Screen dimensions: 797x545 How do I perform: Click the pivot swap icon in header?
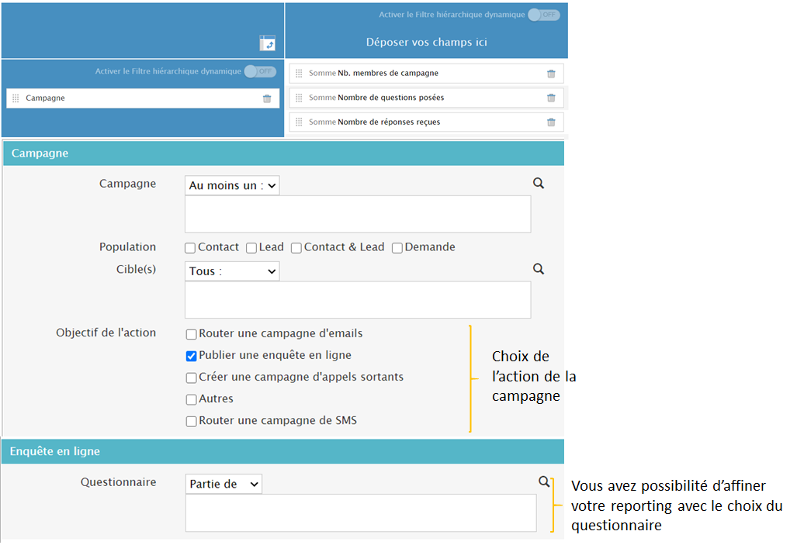(x=268, y=43)
